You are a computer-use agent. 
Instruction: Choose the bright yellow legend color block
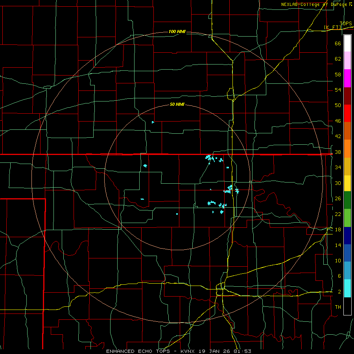(x=347, y=183)
